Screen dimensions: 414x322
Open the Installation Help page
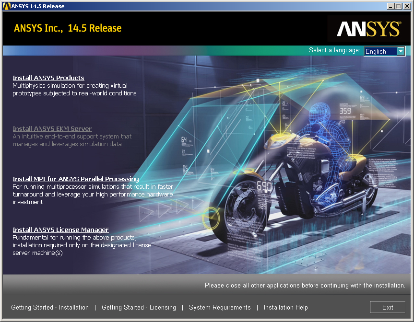pyautogui.click(x=286, y=307)
